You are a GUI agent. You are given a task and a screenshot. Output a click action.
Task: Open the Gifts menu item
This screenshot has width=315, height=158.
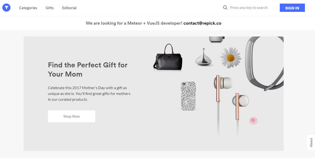pyautogui.click(x=50, y=8)
